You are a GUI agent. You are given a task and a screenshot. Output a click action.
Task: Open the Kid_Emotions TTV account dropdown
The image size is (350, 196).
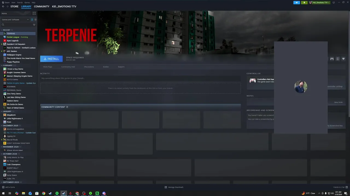pyautogui.click(x=320, y=2)
